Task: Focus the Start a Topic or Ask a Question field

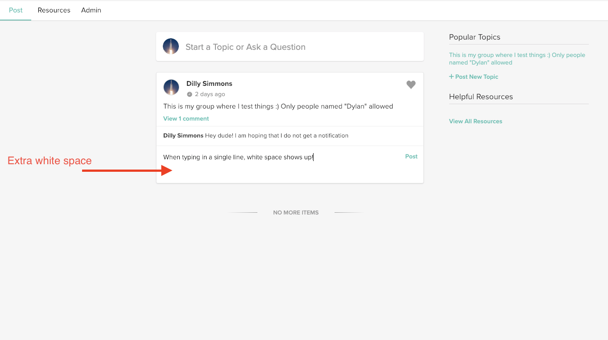Action: click(x=290, y=47)
